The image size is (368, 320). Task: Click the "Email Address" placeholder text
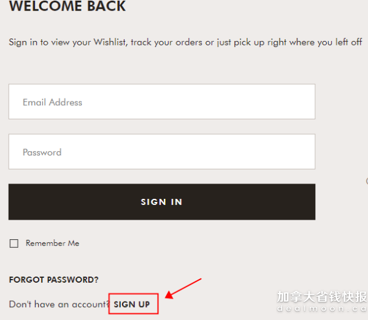52,102
